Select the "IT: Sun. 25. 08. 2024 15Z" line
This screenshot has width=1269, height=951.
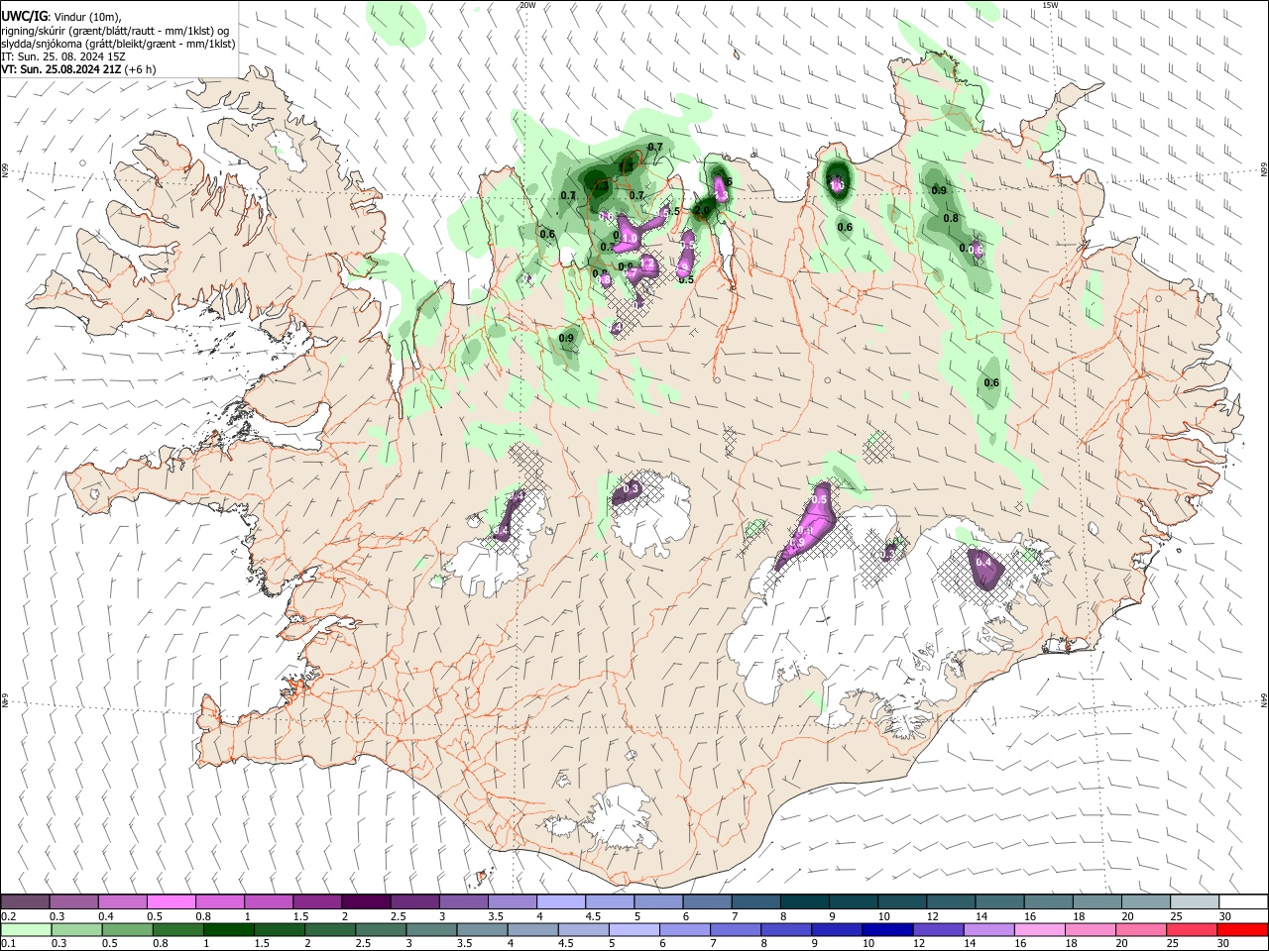coord(63,56)
